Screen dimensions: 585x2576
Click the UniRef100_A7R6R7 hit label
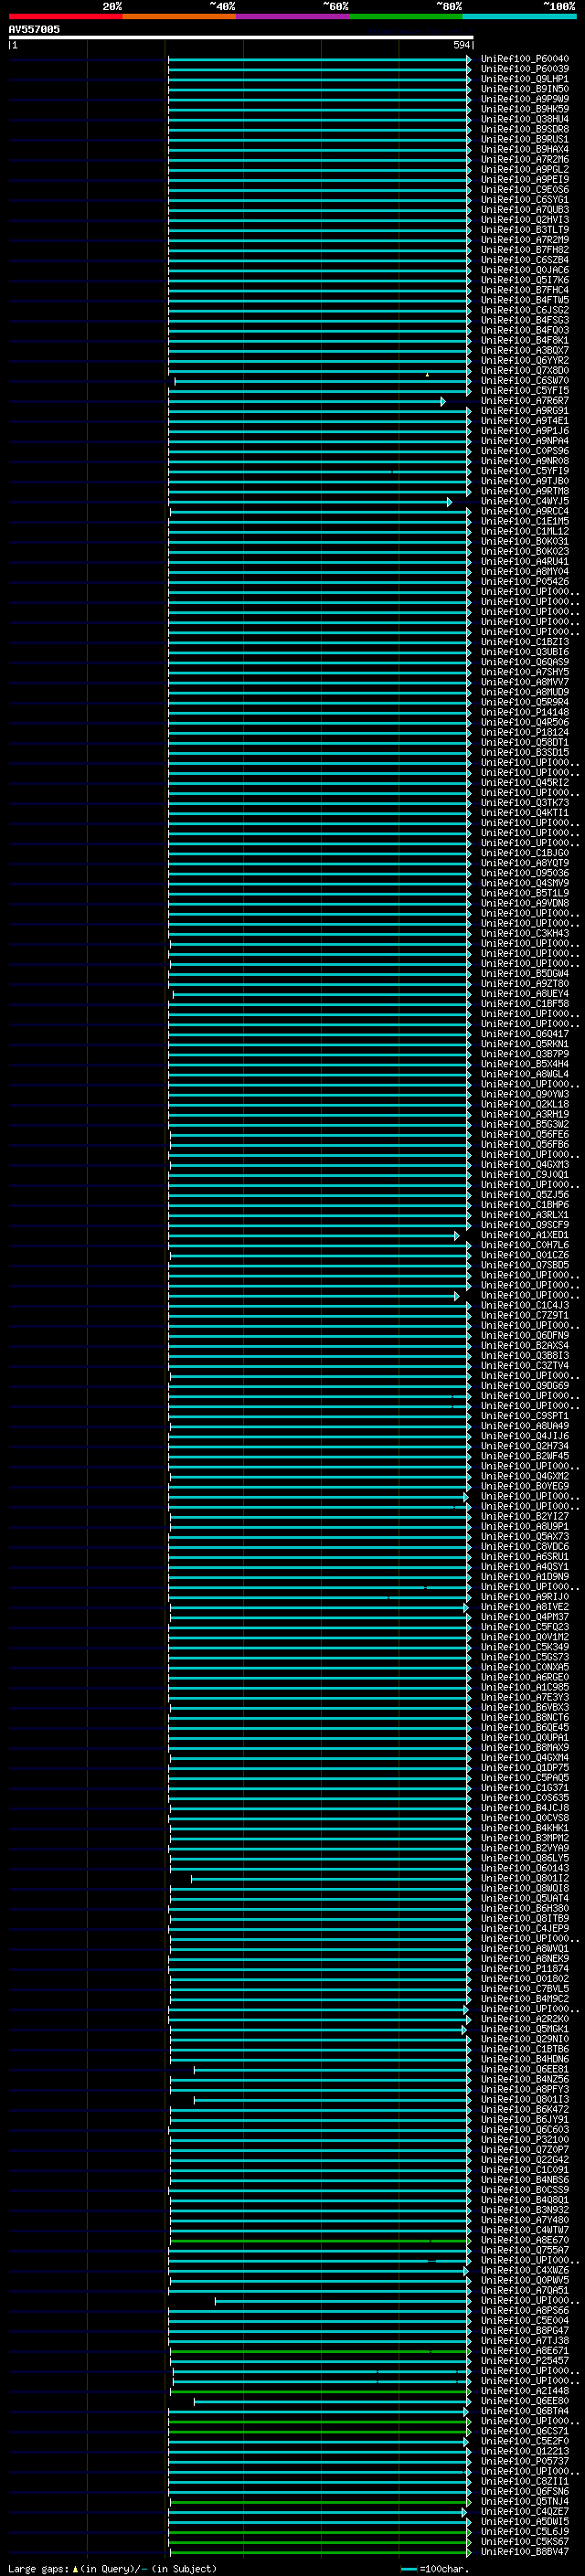point(525,401)
